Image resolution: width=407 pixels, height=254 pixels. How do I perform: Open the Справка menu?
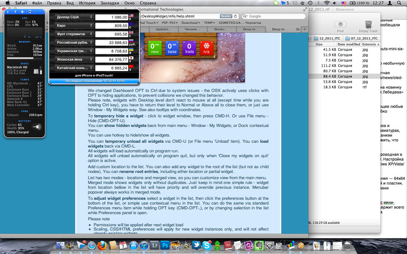point(148,3)
